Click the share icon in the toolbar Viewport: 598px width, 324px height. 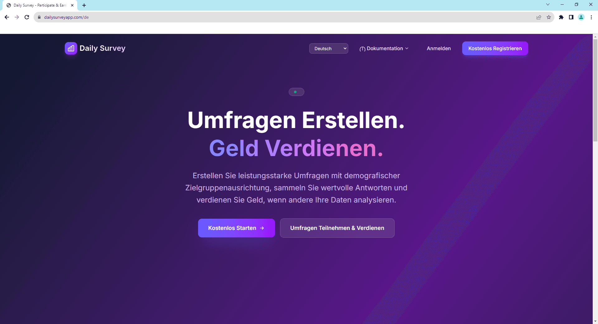tap(539, 17)
